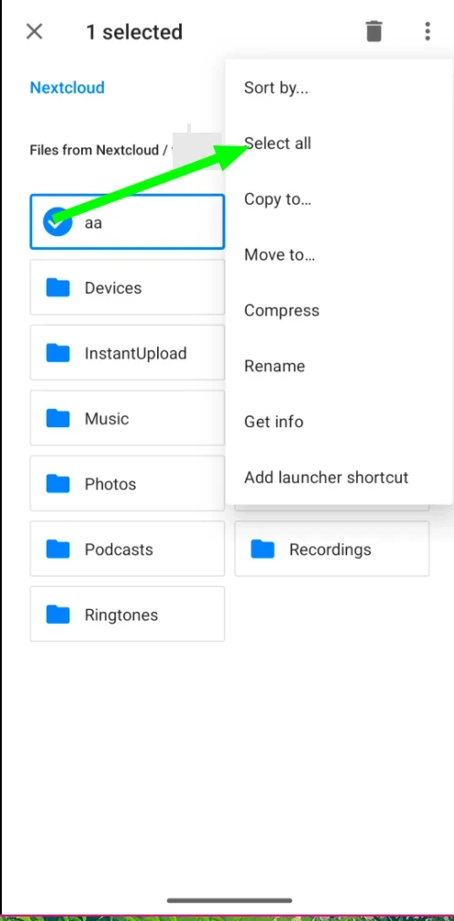
Task: Open the Ringtones folder
Action: click(127, 615)
